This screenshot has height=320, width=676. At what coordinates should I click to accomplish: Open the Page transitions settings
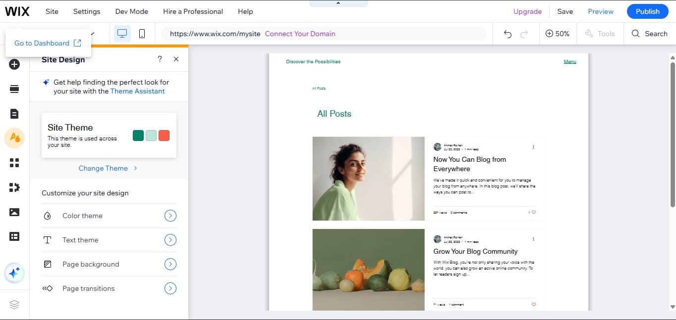(x=170, y=288)
